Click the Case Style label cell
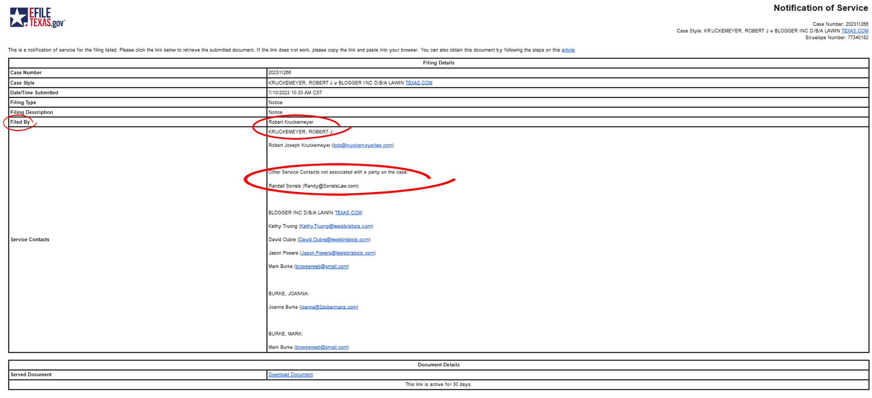Screen dimensions: 872x398 (x=137, y=83)
